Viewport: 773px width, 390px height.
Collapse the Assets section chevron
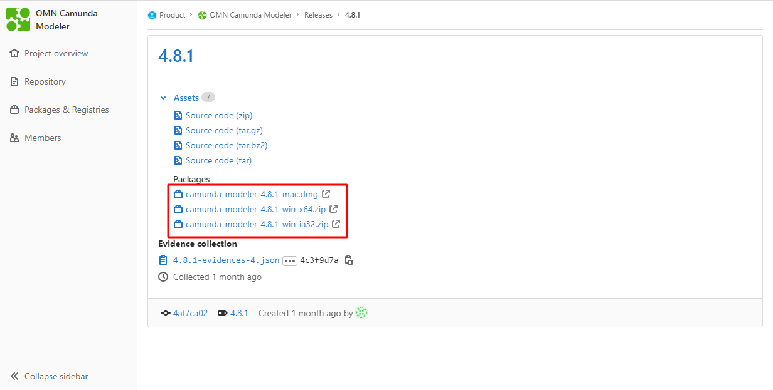163,98
